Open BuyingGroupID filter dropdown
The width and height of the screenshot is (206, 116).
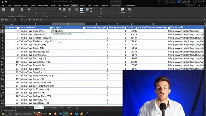tap(125, 28)
